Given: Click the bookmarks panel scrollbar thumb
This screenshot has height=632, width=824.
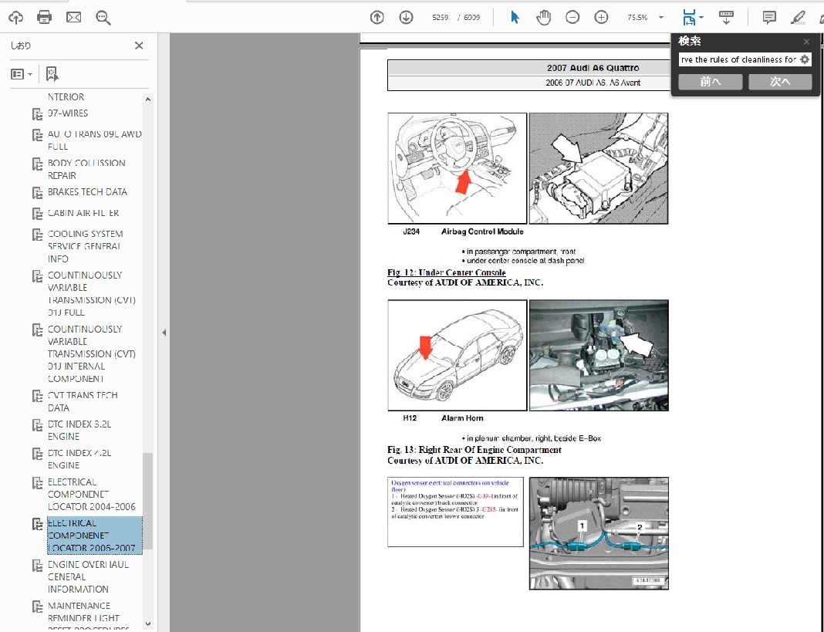Looking at the screenshot, I should [x=147, y=501].
